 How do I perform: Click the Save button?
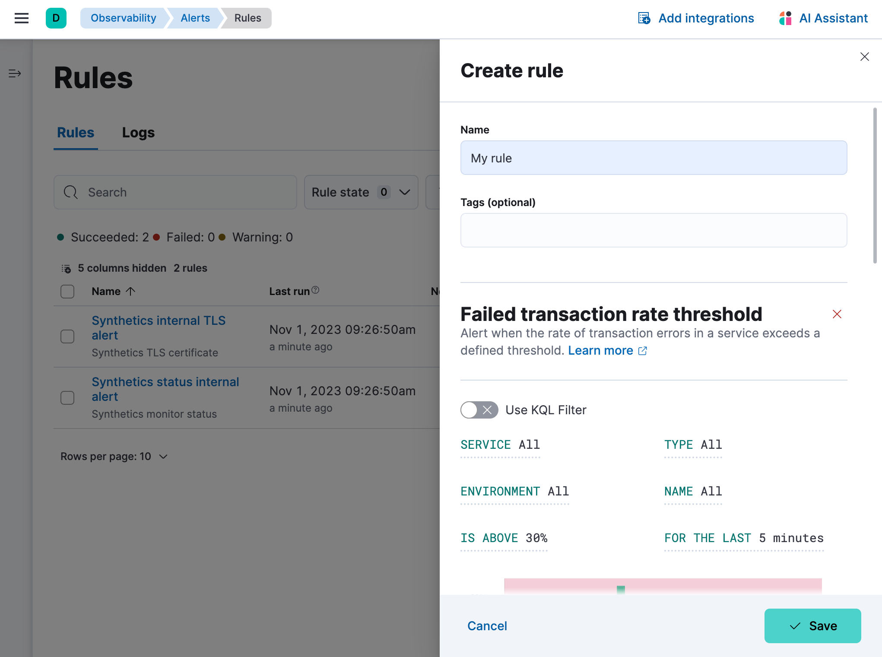click(x=813, y=626)
